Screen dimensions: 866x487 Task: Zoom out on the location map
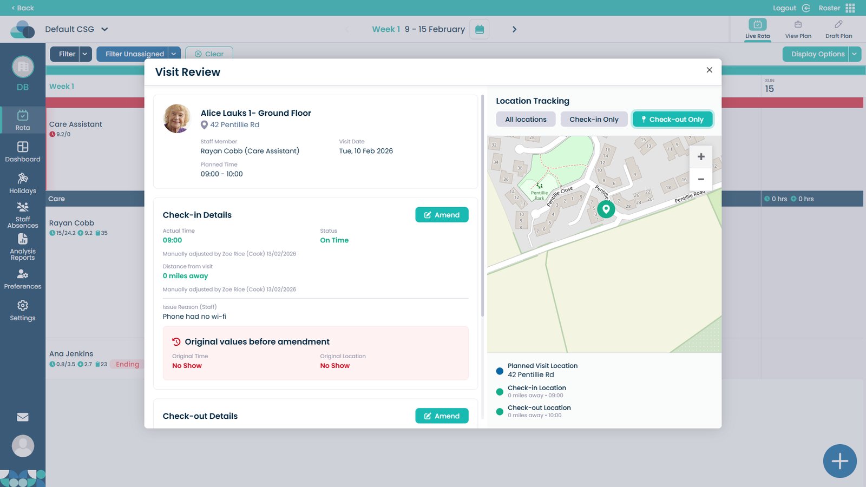[x=701, y=179]
